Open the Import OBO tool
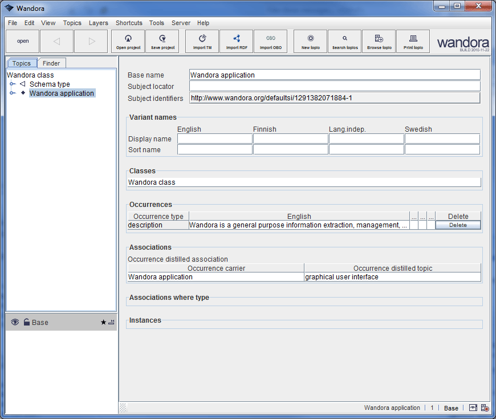 click(271, 41)
